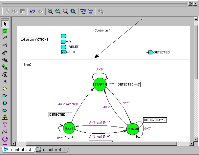Pick the green State tool

5,31
